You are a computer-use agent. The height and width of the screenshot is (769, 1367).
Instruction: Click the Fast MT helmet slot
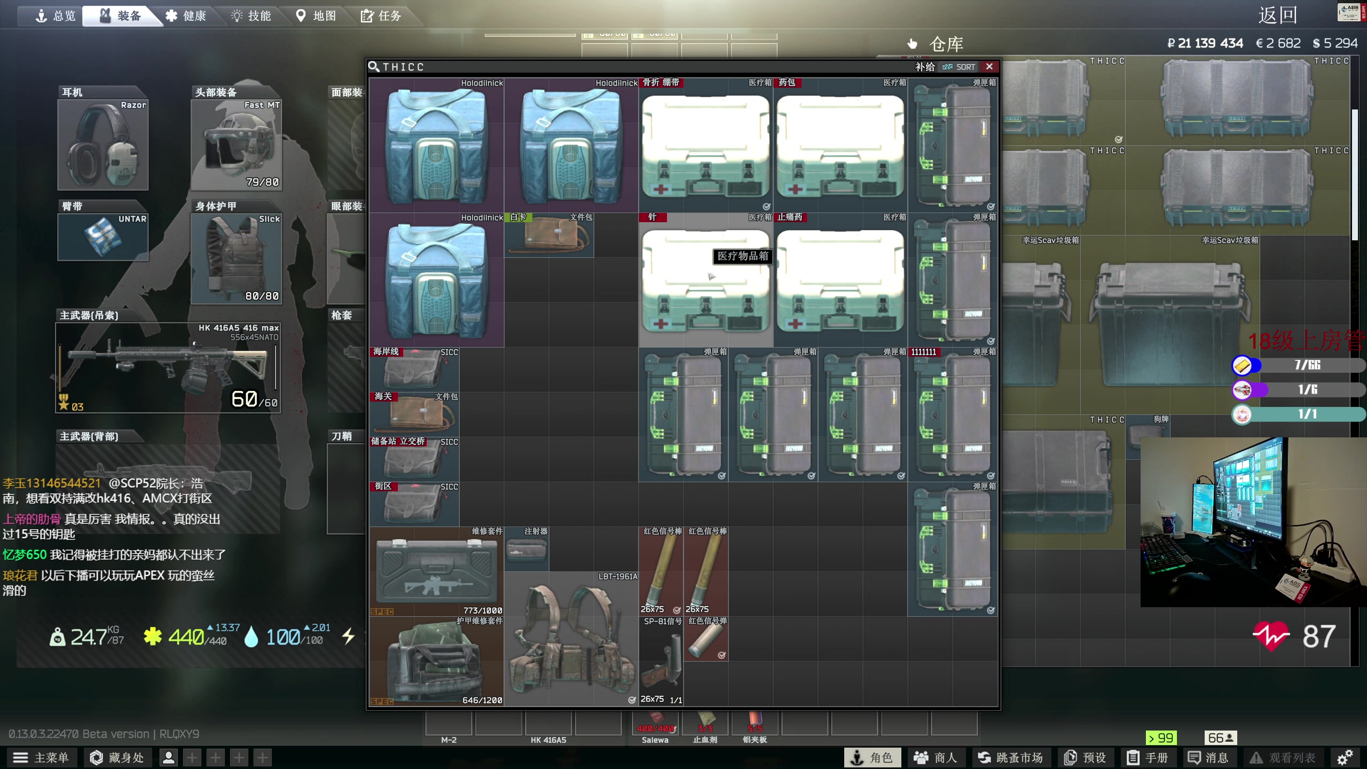click(x=236, y=145)
